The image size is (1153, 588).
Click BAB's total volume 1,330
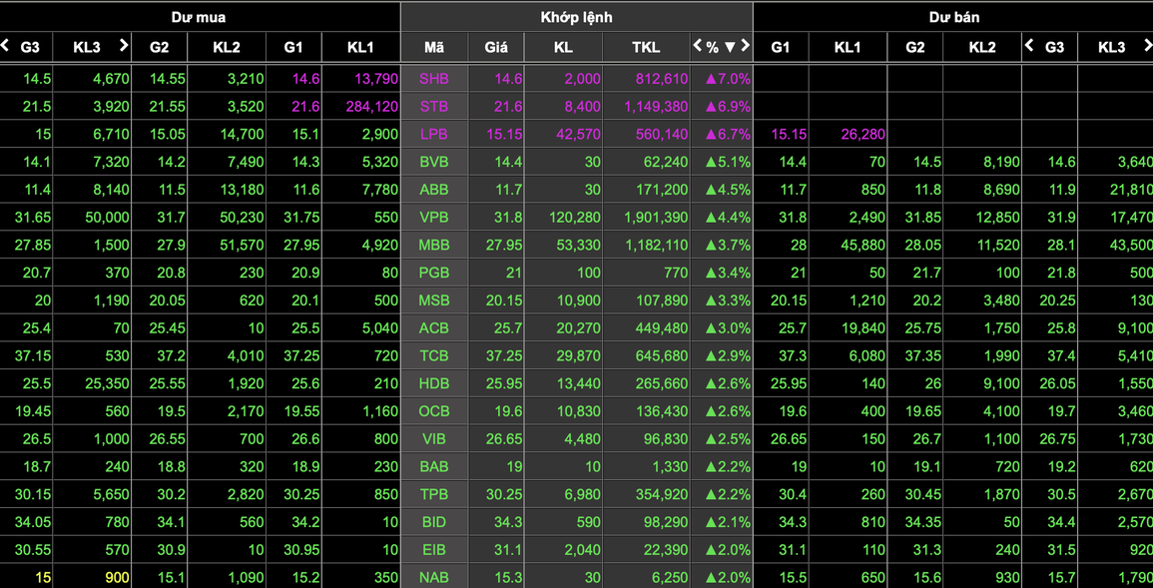tap(670, 467)
